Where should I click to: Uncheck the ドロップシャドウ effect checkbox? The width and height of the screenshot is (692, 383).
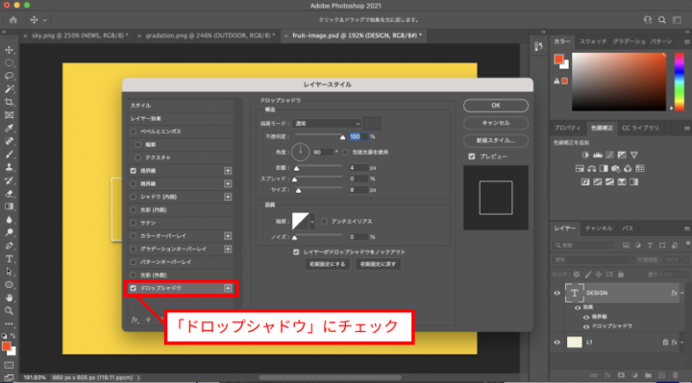[134, 288]
